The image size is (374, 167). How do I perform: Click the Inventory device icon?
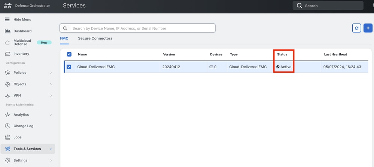coord(8,54)
